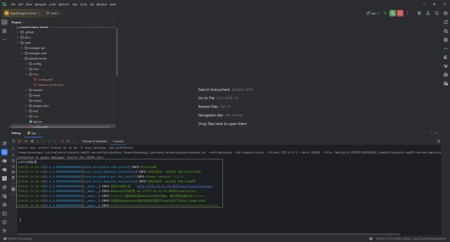450x242 pixels.
Task: Click the print console output icon
Action: [x=13, y=172]
